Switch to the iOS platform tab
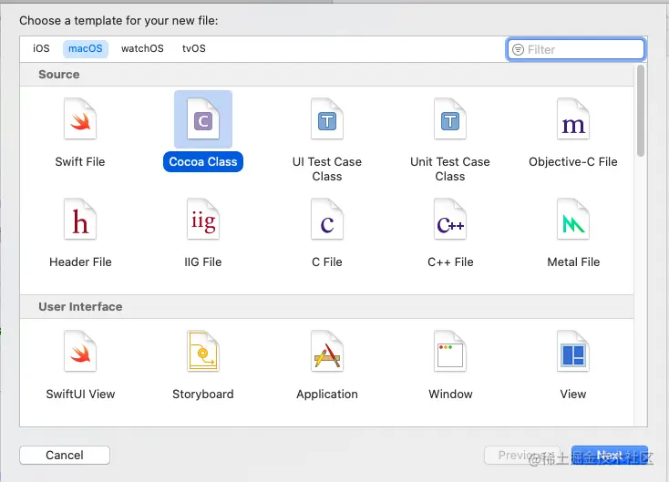This screenshot has height=482, width=669. point(41,48)
